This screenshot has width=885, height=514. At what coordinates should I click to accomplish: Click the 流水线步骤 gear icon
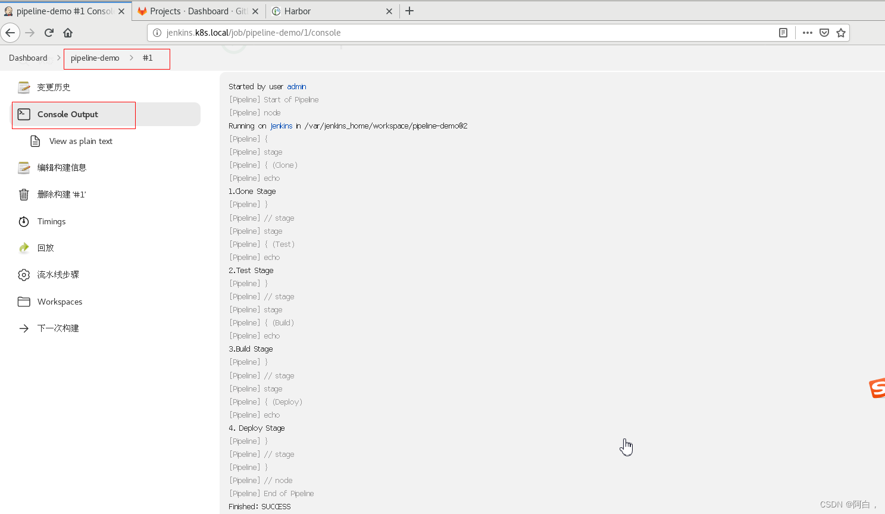pos(24,275)
